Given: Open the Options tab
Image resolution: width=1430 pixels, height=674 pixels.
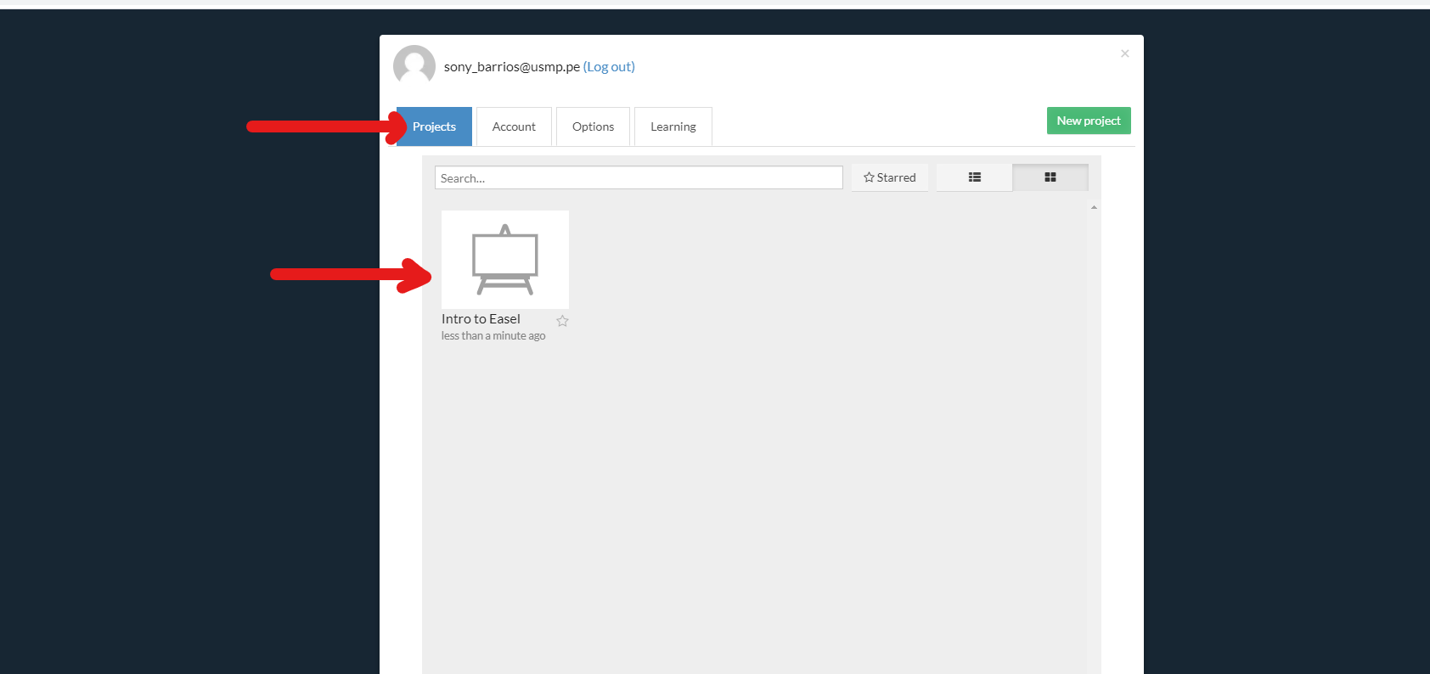Looking at the screenshot, I should coord(593,126).
